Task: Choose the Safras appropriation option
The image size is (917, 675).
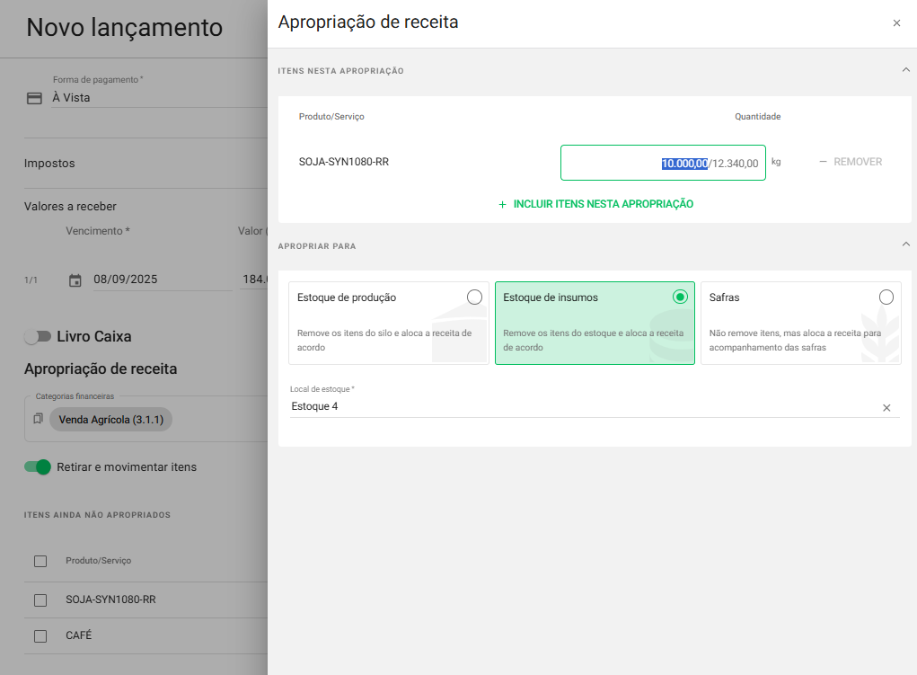Action: pyautogui.click(x=886, y=298)
